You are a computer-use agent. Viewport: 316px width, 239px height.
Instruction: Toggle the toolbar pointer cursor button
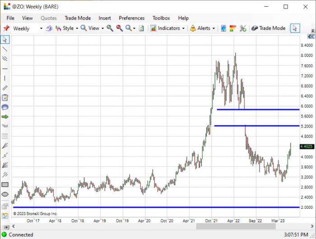(295, 28)
